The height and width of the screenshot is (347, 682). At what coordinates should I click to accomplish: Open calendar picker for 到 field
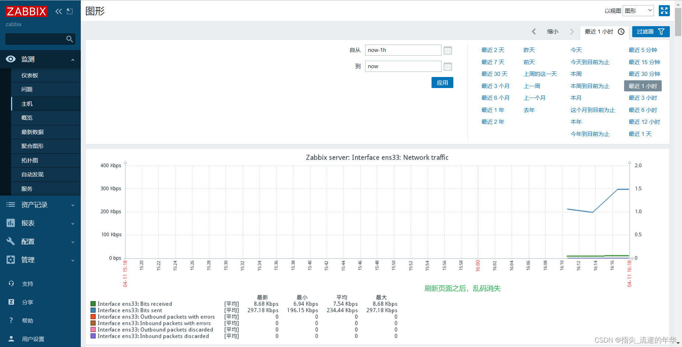tap(448, 67)
